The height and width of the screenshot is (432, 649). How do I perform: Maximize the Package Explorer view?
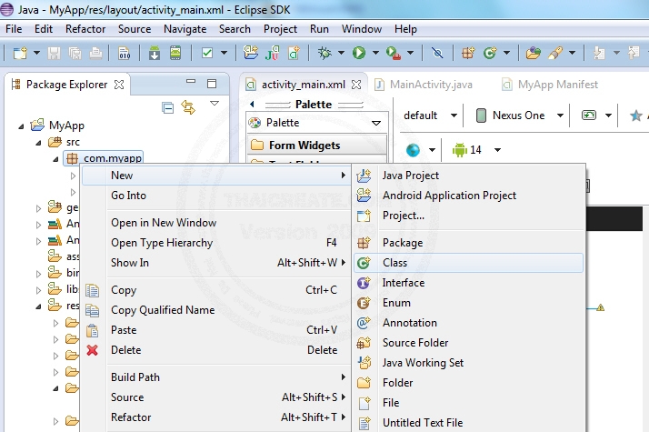pos(212,84)
